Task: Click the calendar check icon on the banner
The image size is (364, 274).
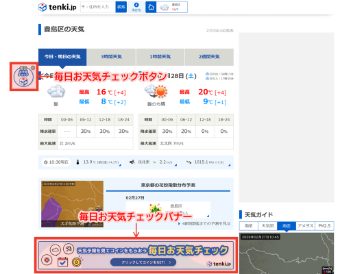Action: point(62,262)
